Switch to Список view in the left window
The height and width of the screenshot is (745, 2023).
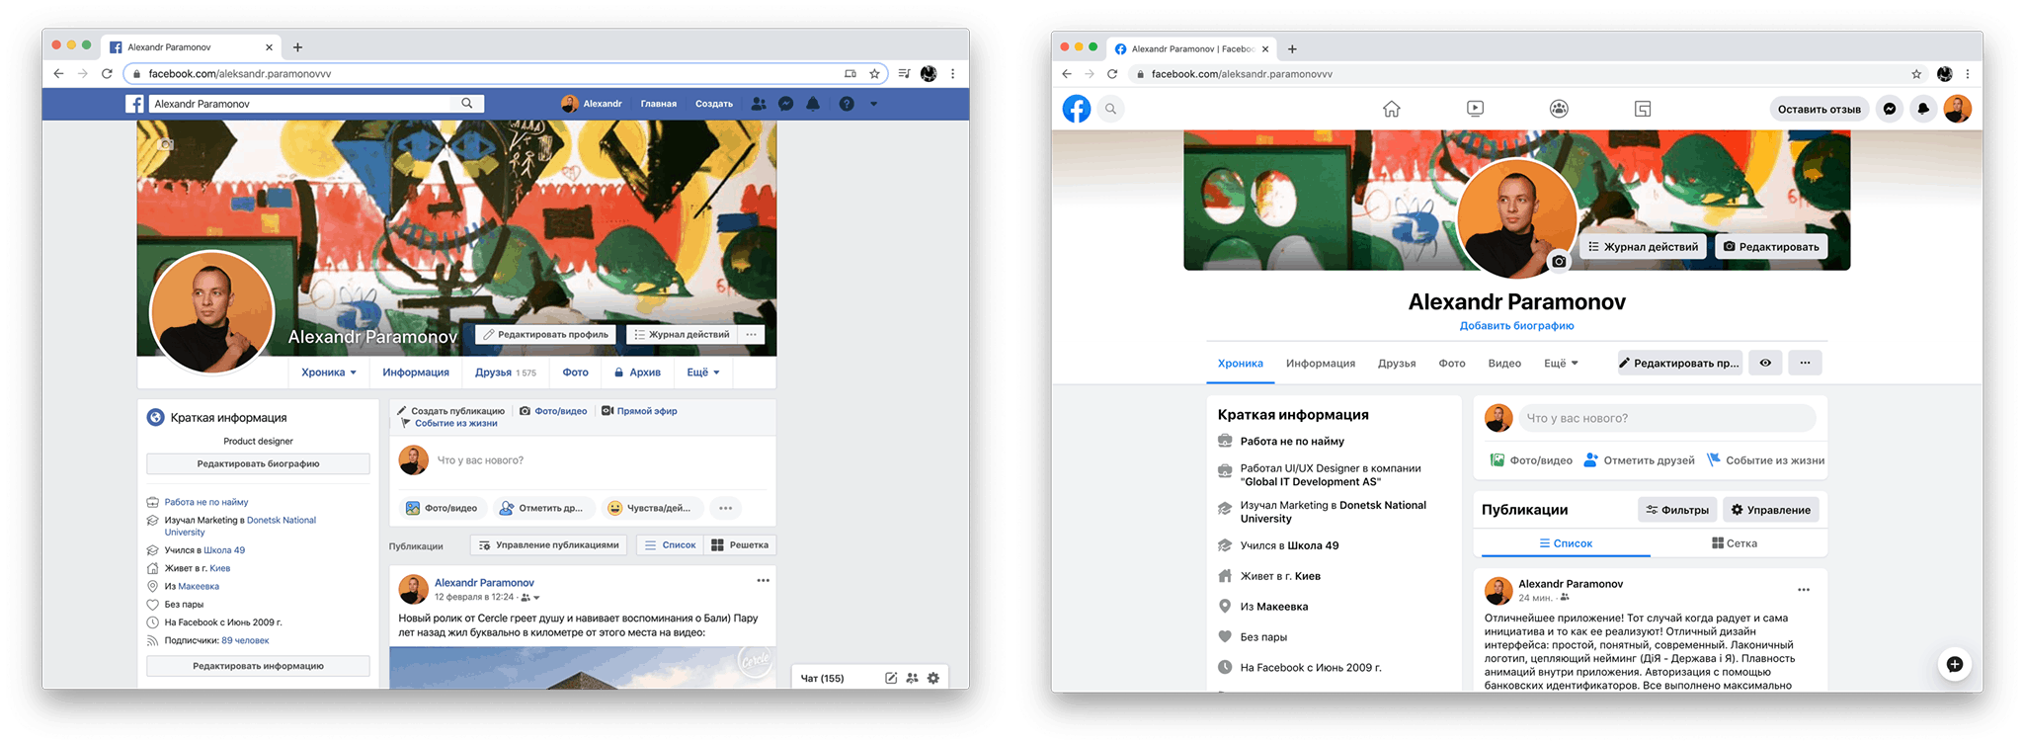(670, 544)
